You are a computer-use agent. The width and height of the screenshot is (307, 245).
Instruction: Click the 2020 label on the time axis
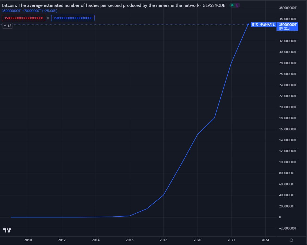point(197,240)
